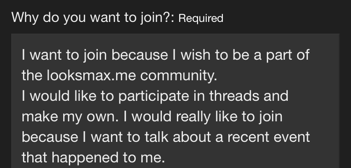Click the word 'threads' in the answer
The height and width of the screenshot is (168, 351).
click(234, 96)
